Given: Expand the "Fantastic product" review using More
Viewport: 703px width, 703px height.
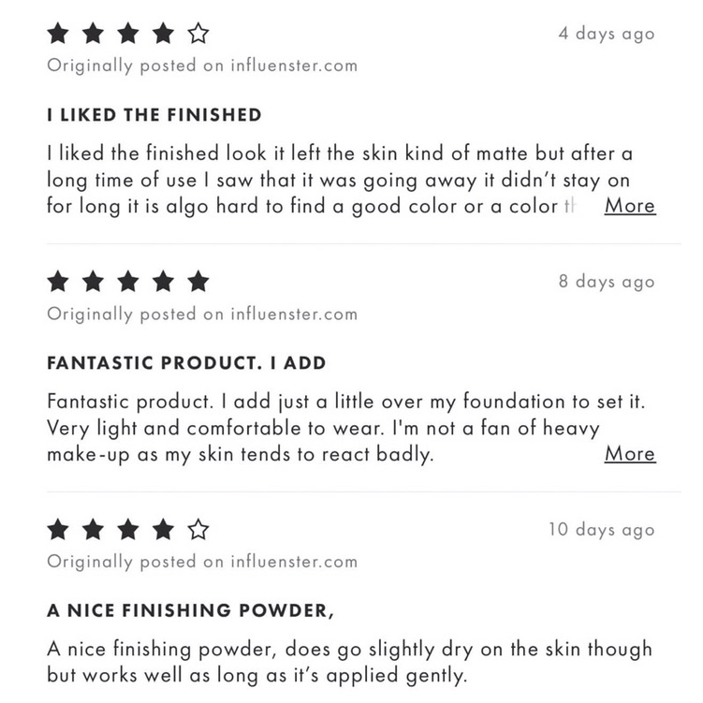Looking at the screenshot, I should [x=629, y=453].
